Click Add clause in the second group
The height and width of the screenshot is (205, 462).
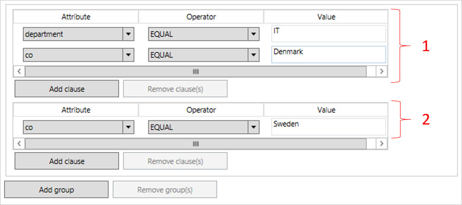click(x=67, y=161)
